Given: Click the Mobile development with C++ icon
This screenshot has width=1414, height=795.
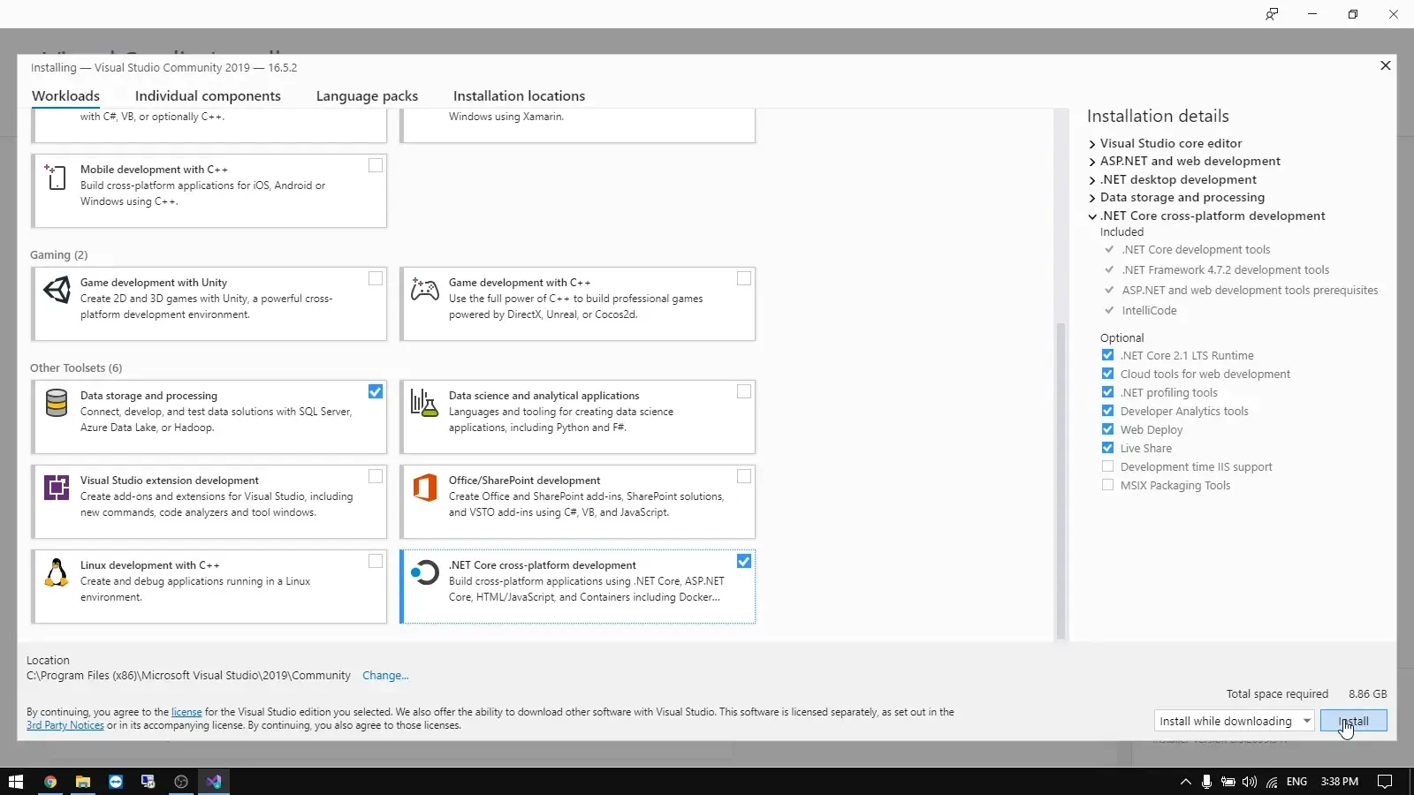Looking at the screenshot, I should tap(56, 178).
